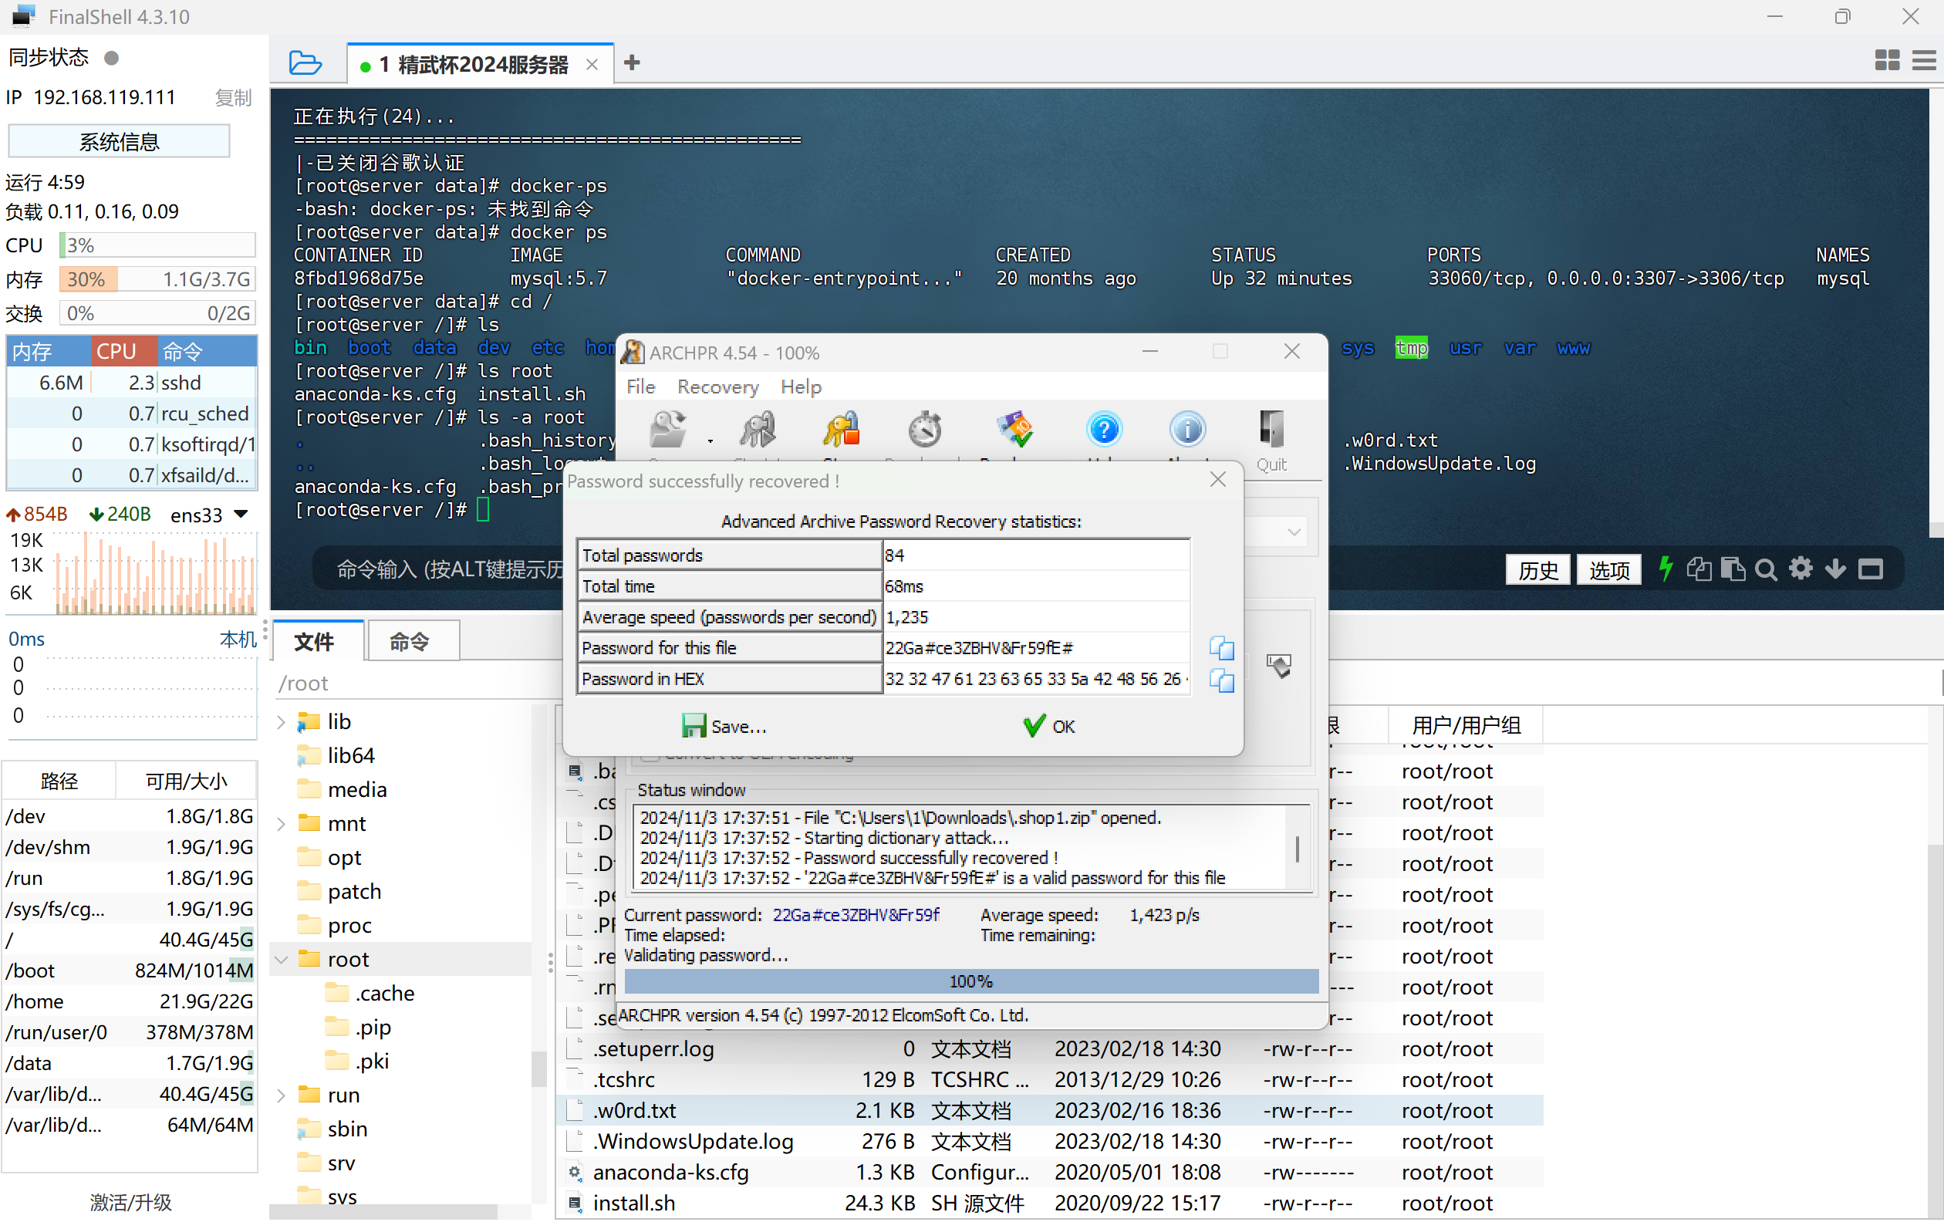The image size is (1944, 1222).
Task: Sort processes by 内存 column header
Action: click(x=49, y=351)
